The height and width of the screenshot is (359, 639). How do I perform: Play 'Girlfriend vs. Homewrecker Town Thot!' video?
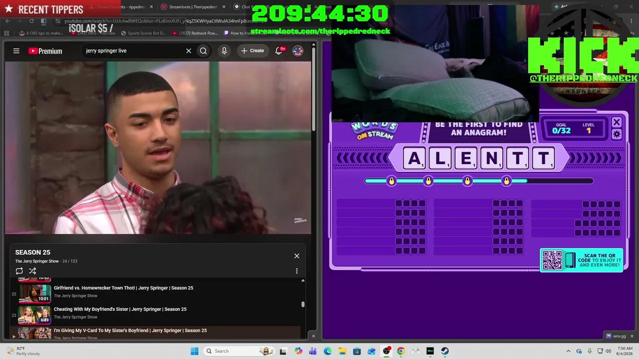[123, 288]
